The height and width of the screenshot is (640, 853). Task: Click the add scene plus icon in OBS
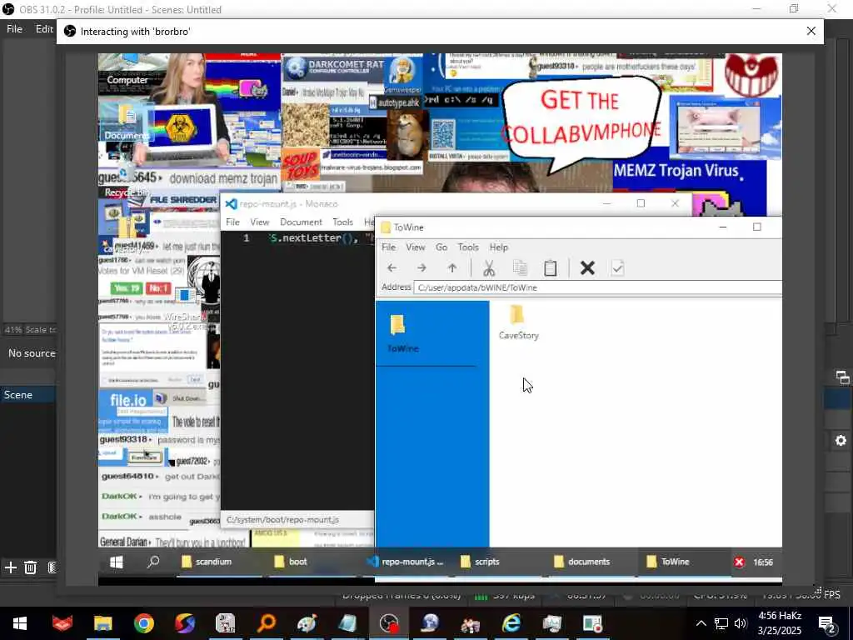click(x=10, y=567)
